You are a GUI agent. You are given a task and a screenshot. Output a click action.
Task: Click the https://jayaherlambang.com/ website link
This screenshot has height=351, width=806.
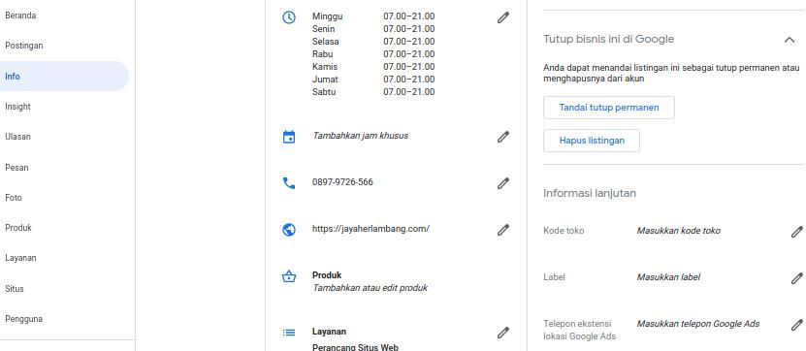[371, 229]
